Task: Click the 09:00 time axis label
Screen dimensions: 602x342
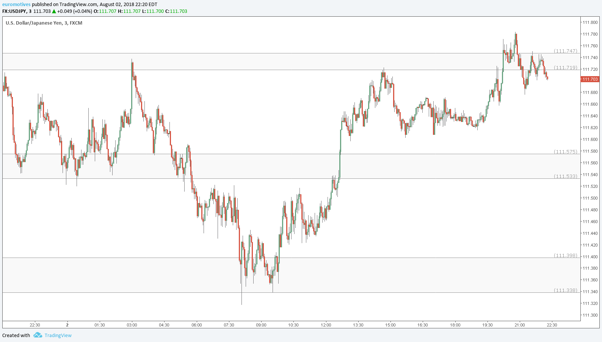Action: click(261, 325)
